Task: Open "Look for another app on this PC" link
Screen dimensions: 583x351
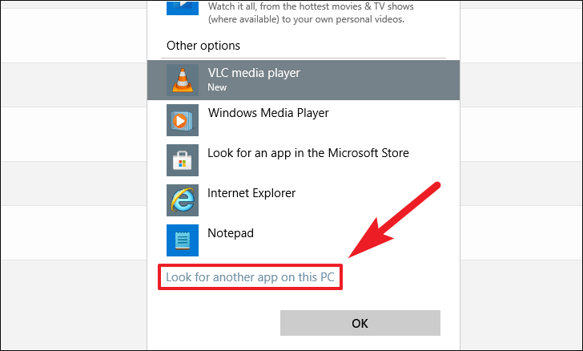Action: pos(250,277)
